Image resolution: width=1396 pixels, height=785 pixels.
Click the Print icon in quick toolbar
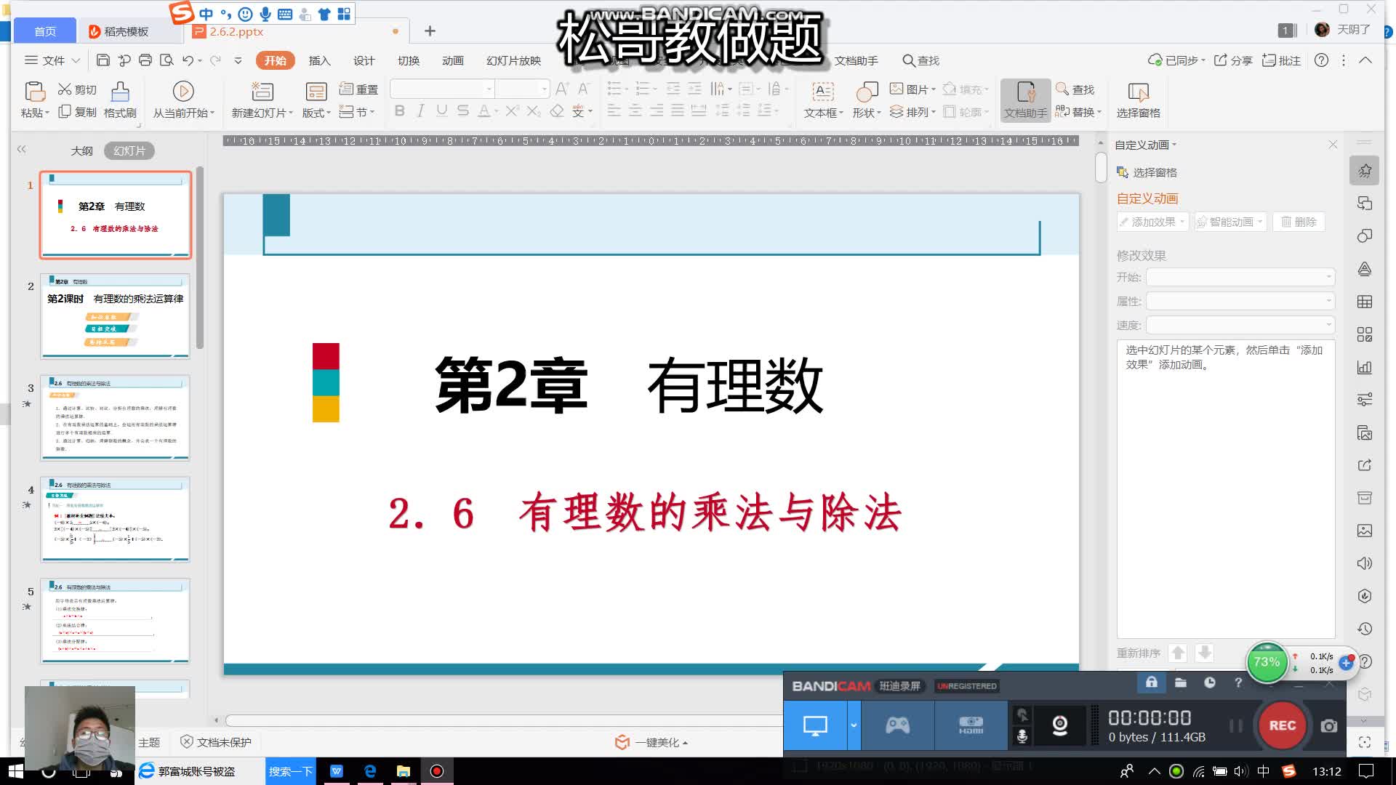click(145, 60)
